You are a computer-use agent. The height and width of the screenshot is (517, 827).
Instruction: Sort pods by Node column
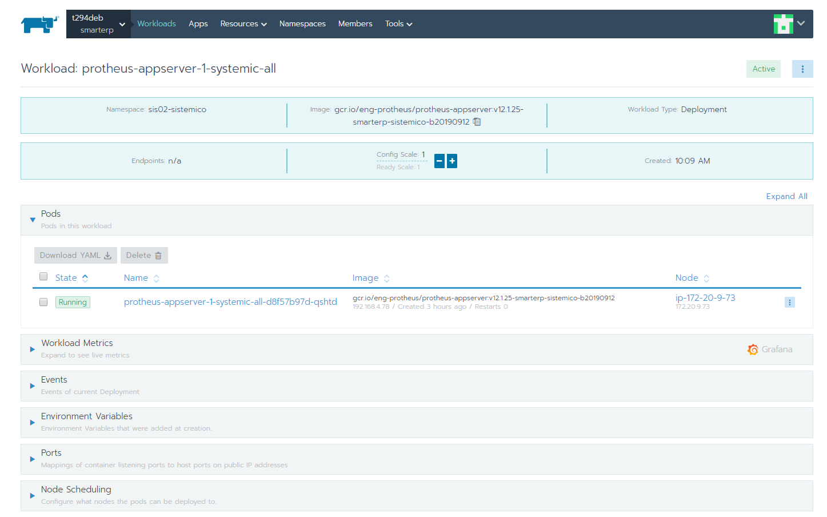692,278
